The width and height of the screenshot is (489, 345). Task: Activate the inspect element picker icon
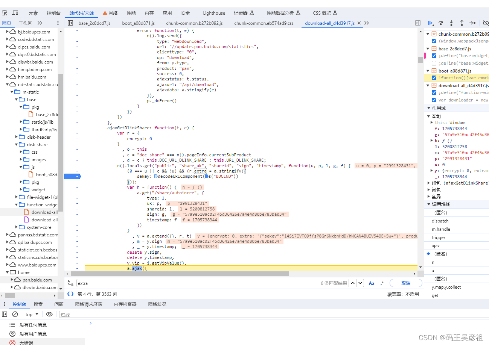(5, 13)
